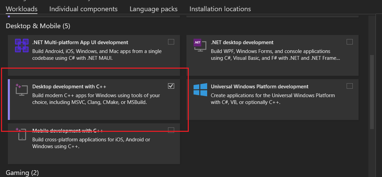Click the '.NET desktop development' title text
Screen dimensions: 382x177
242,42
